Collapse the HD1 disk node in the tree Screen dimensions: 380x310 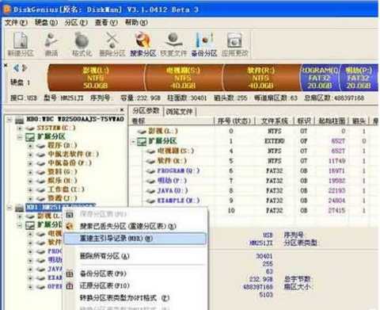coord(9,208)
